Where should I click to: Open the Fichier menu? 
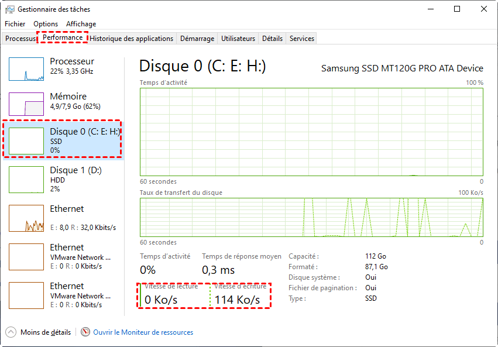(15, 24)
